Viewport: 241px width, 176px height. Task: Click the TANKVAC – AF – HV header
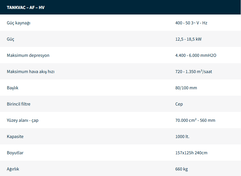coord(26,7)
